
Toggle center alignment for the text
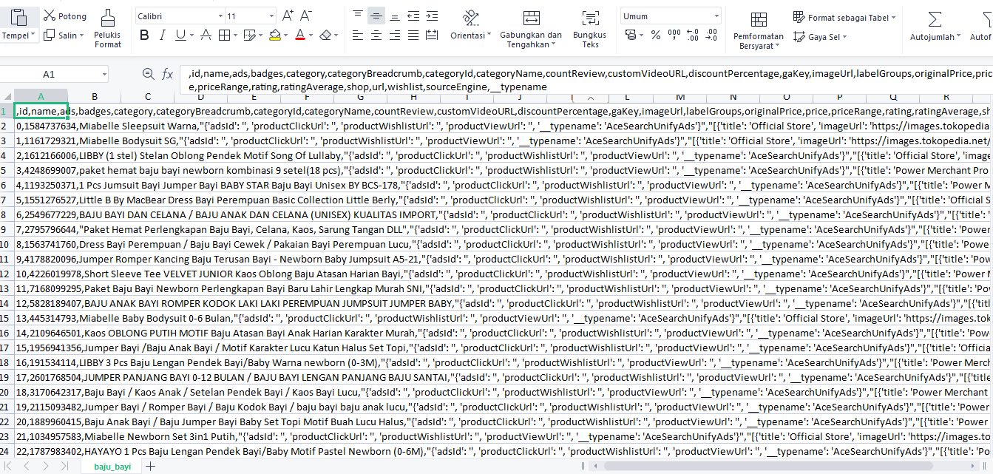376,34
